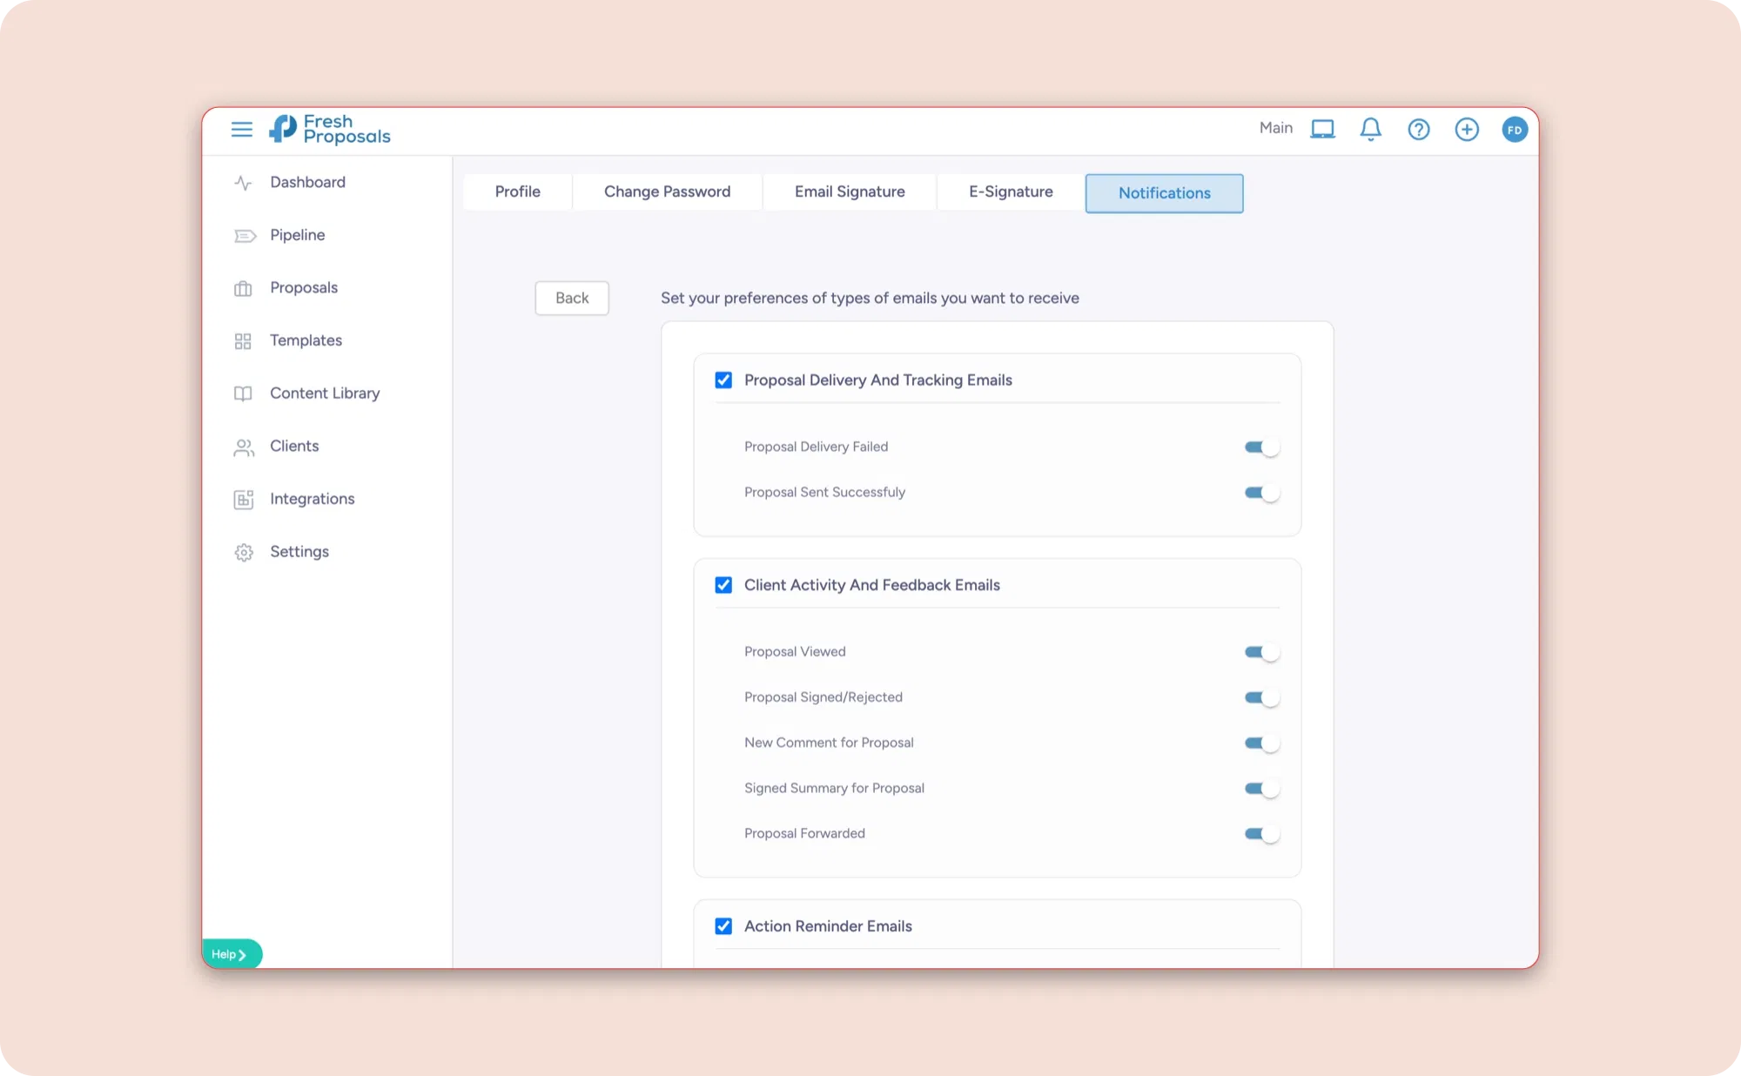Switch to the Email Signature tab
The image size is (1741, 1076).
point(849,192)
